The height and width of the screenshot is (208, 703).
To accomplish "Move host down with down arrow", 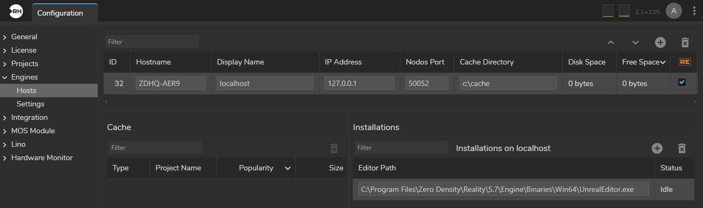I will point(636,42).
